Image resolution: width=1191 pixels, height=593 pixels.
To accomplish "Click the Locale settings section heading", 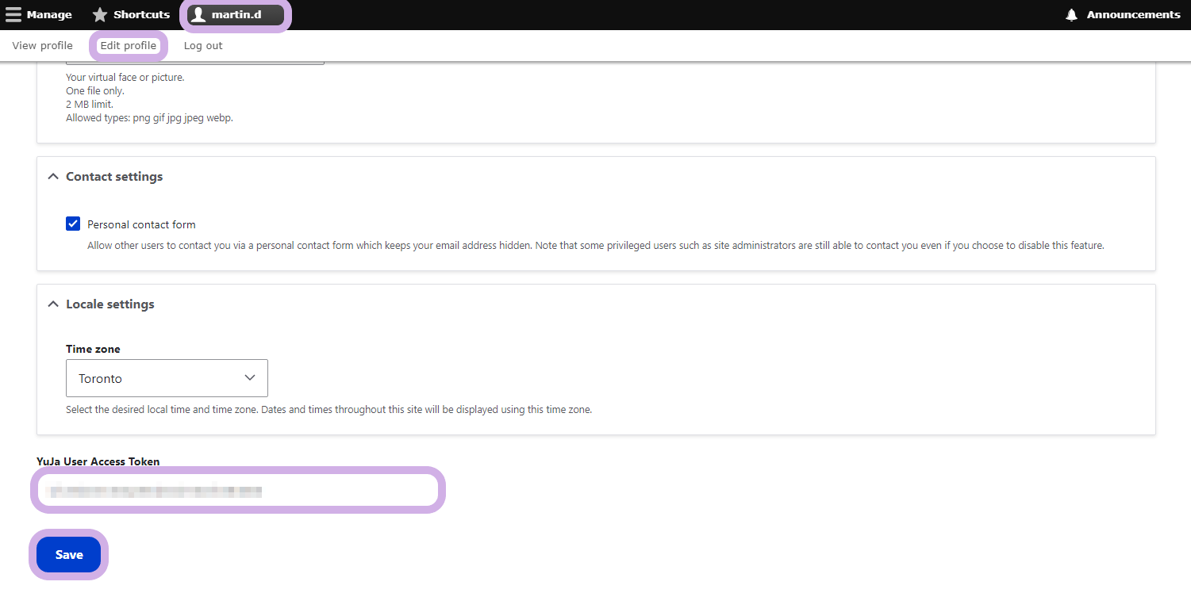I will (x=110, y=304).
